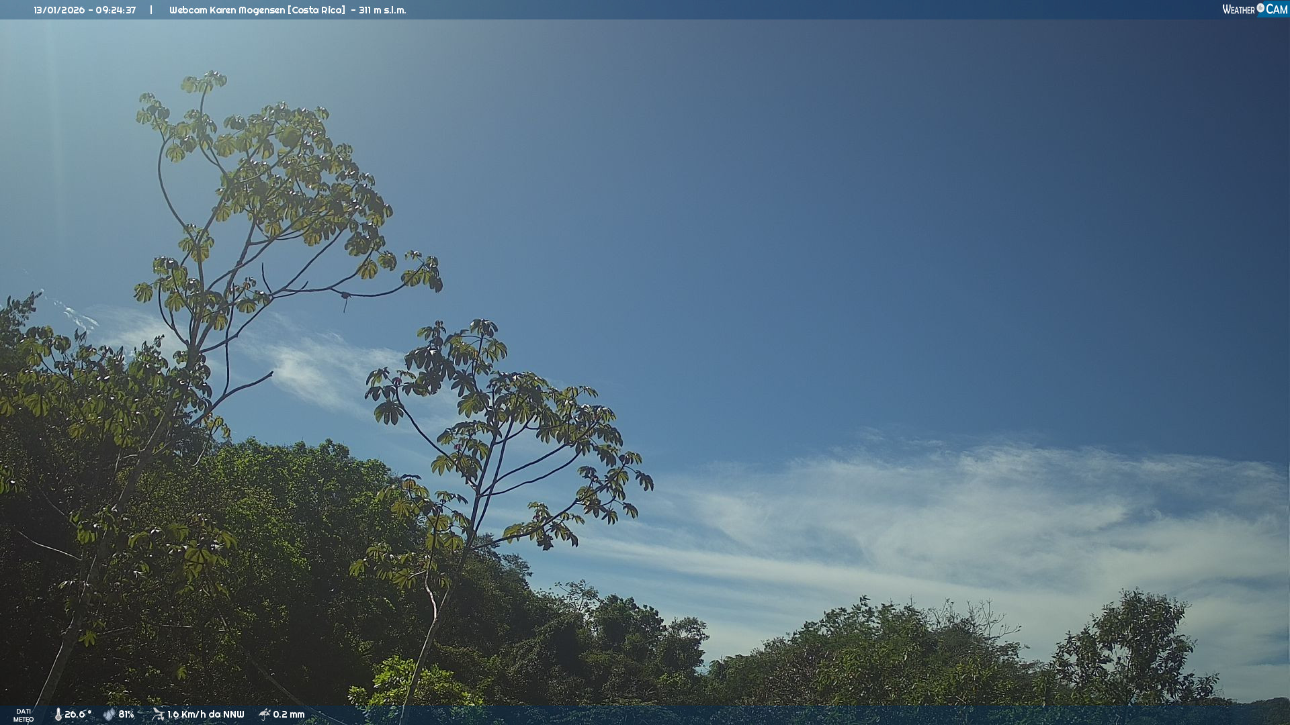
Task: Click the WeatherCAM logo
Action: coord(1254,9)
